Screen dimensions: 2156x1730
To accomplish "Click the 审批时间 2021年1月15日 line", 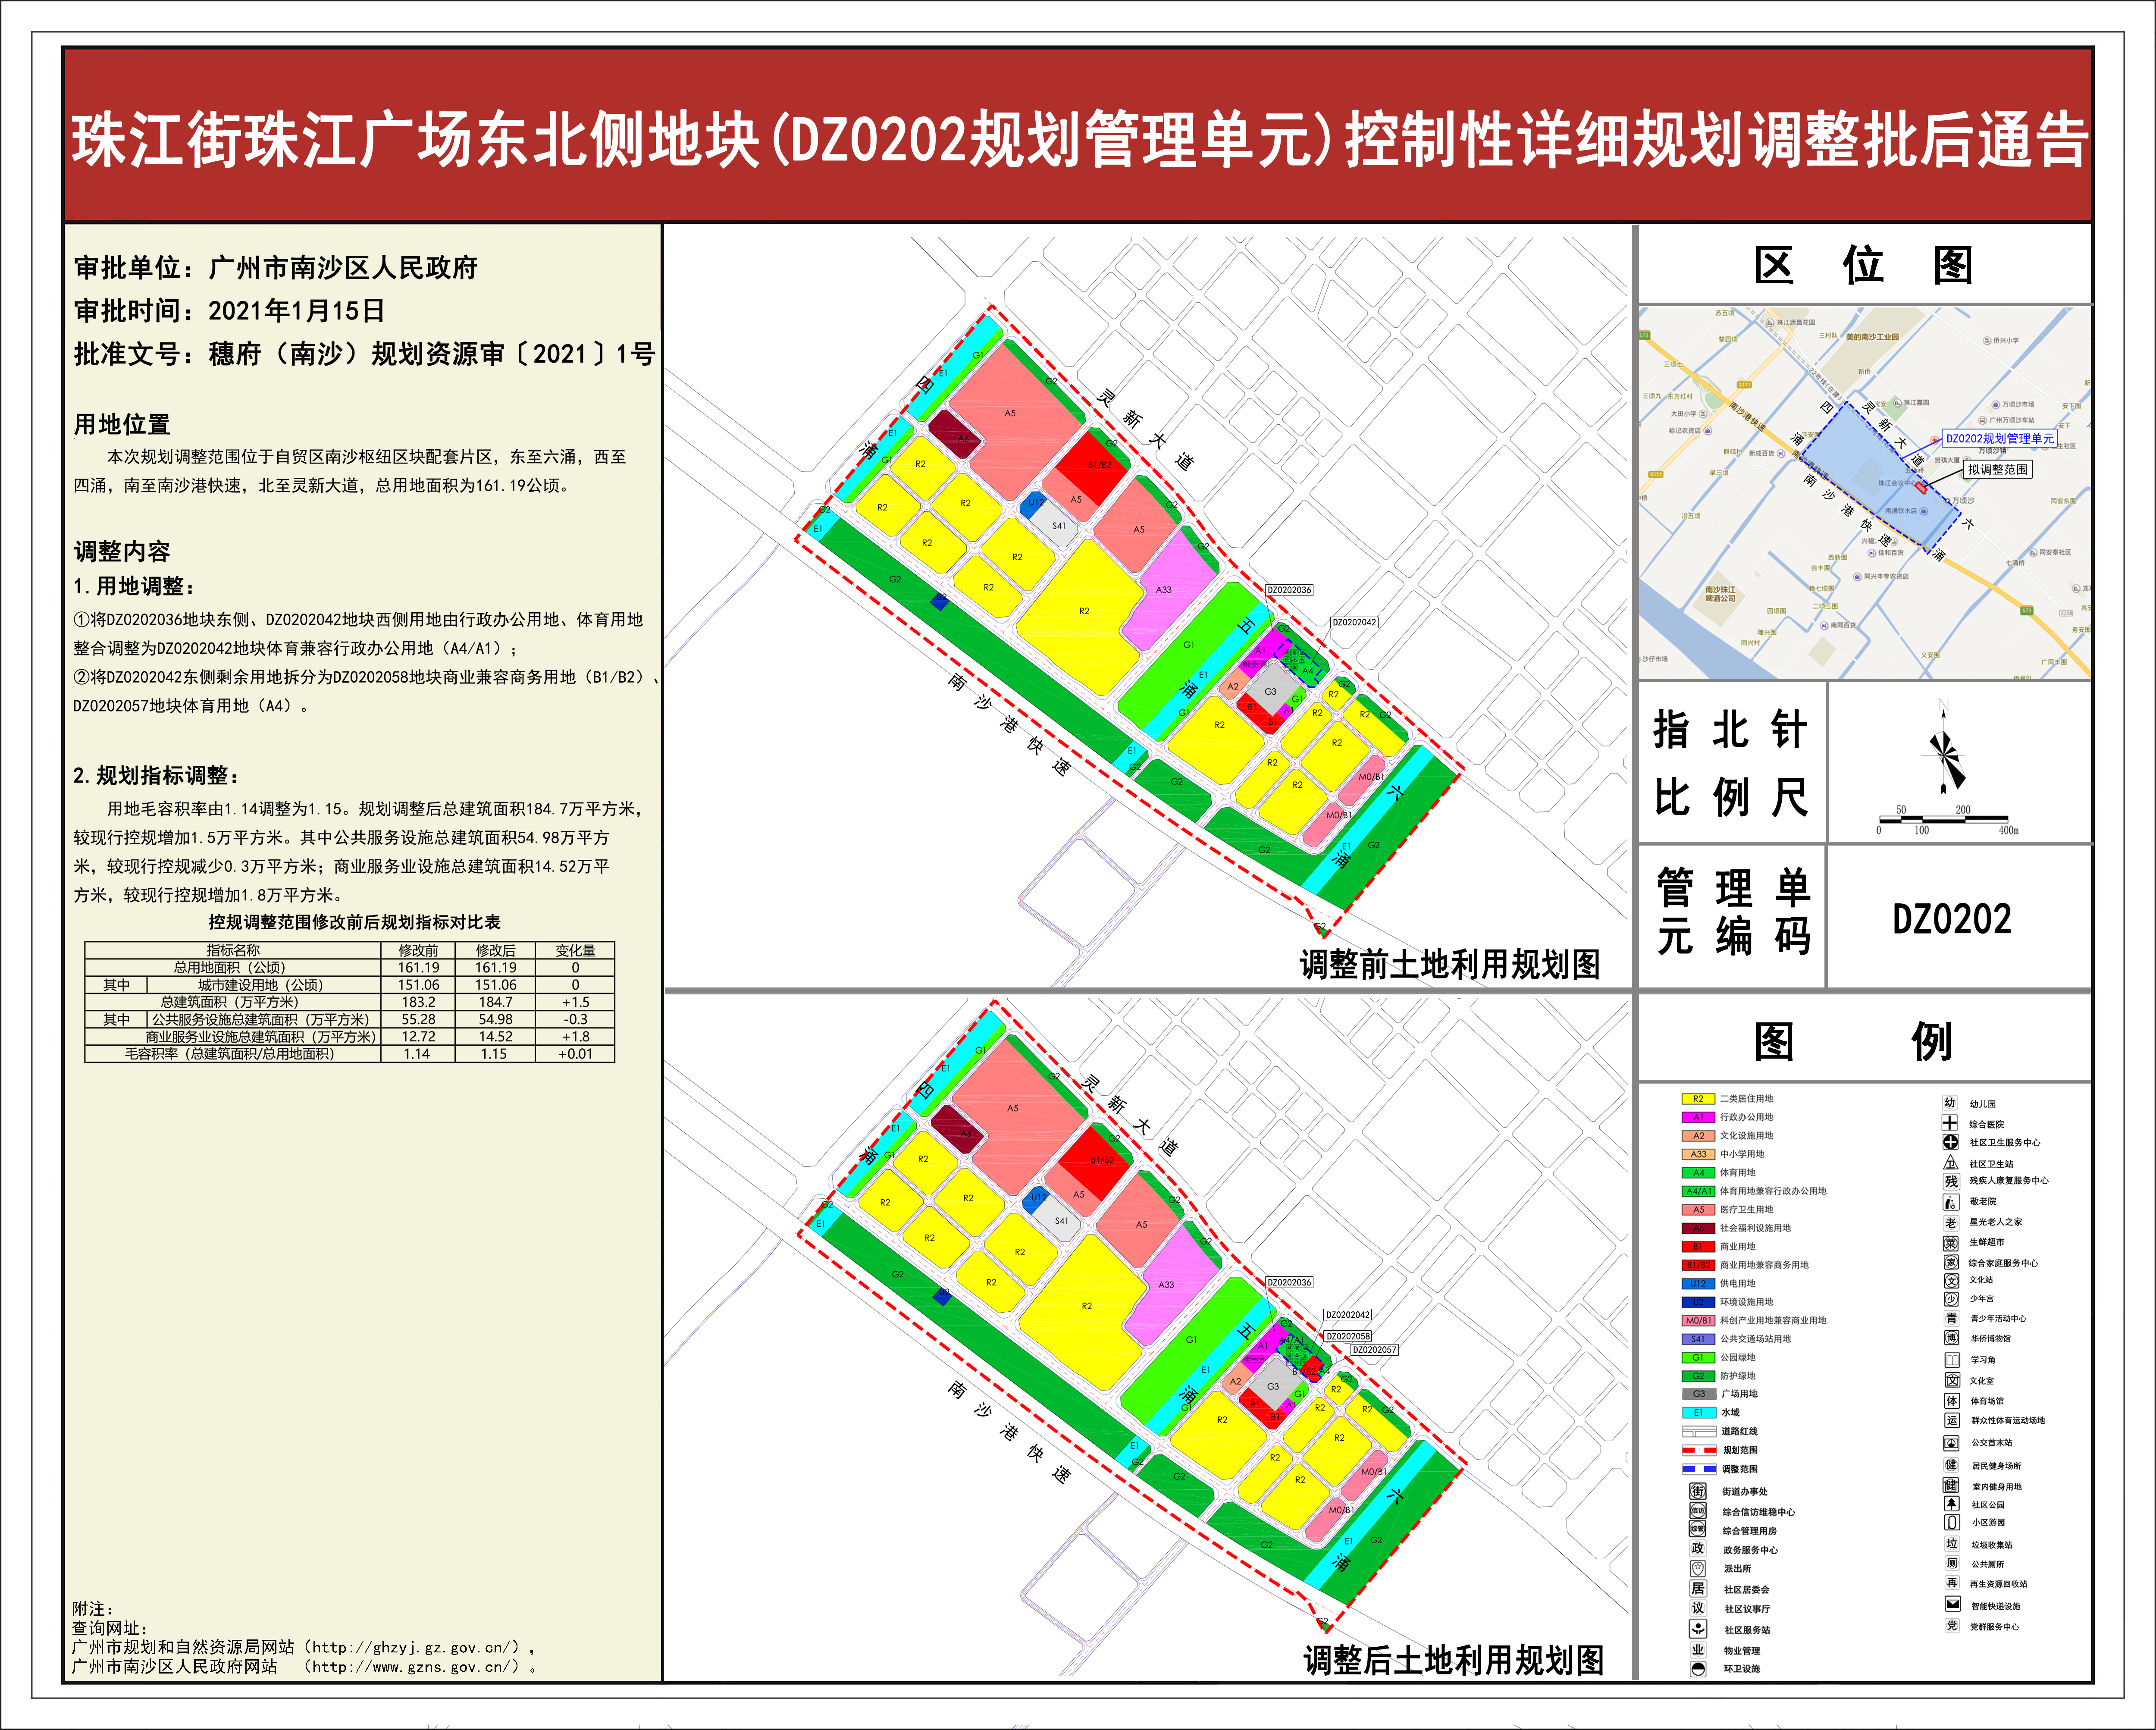I will point(229,311).
